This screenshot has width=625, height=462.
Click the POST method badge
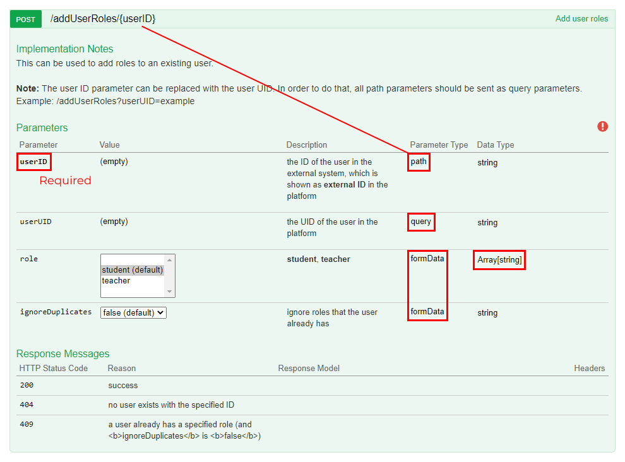tap(25, 19)
